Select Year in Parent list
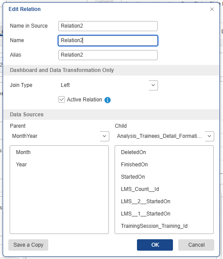Screen dimensions: 223x259 point(22,165)
